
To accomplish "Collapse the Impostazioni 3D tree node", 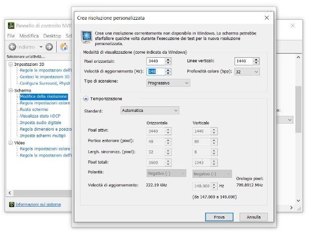I will click(x=11, y=64).
